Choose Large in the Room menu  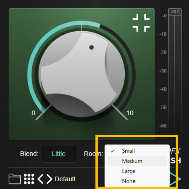(x=137, y=171)
